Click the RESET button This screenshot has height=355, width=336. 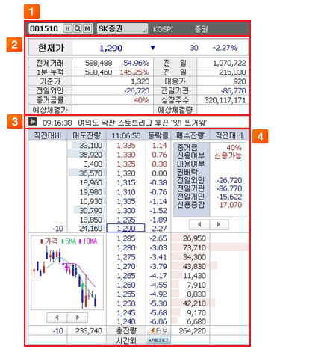[x=159, y=340]
